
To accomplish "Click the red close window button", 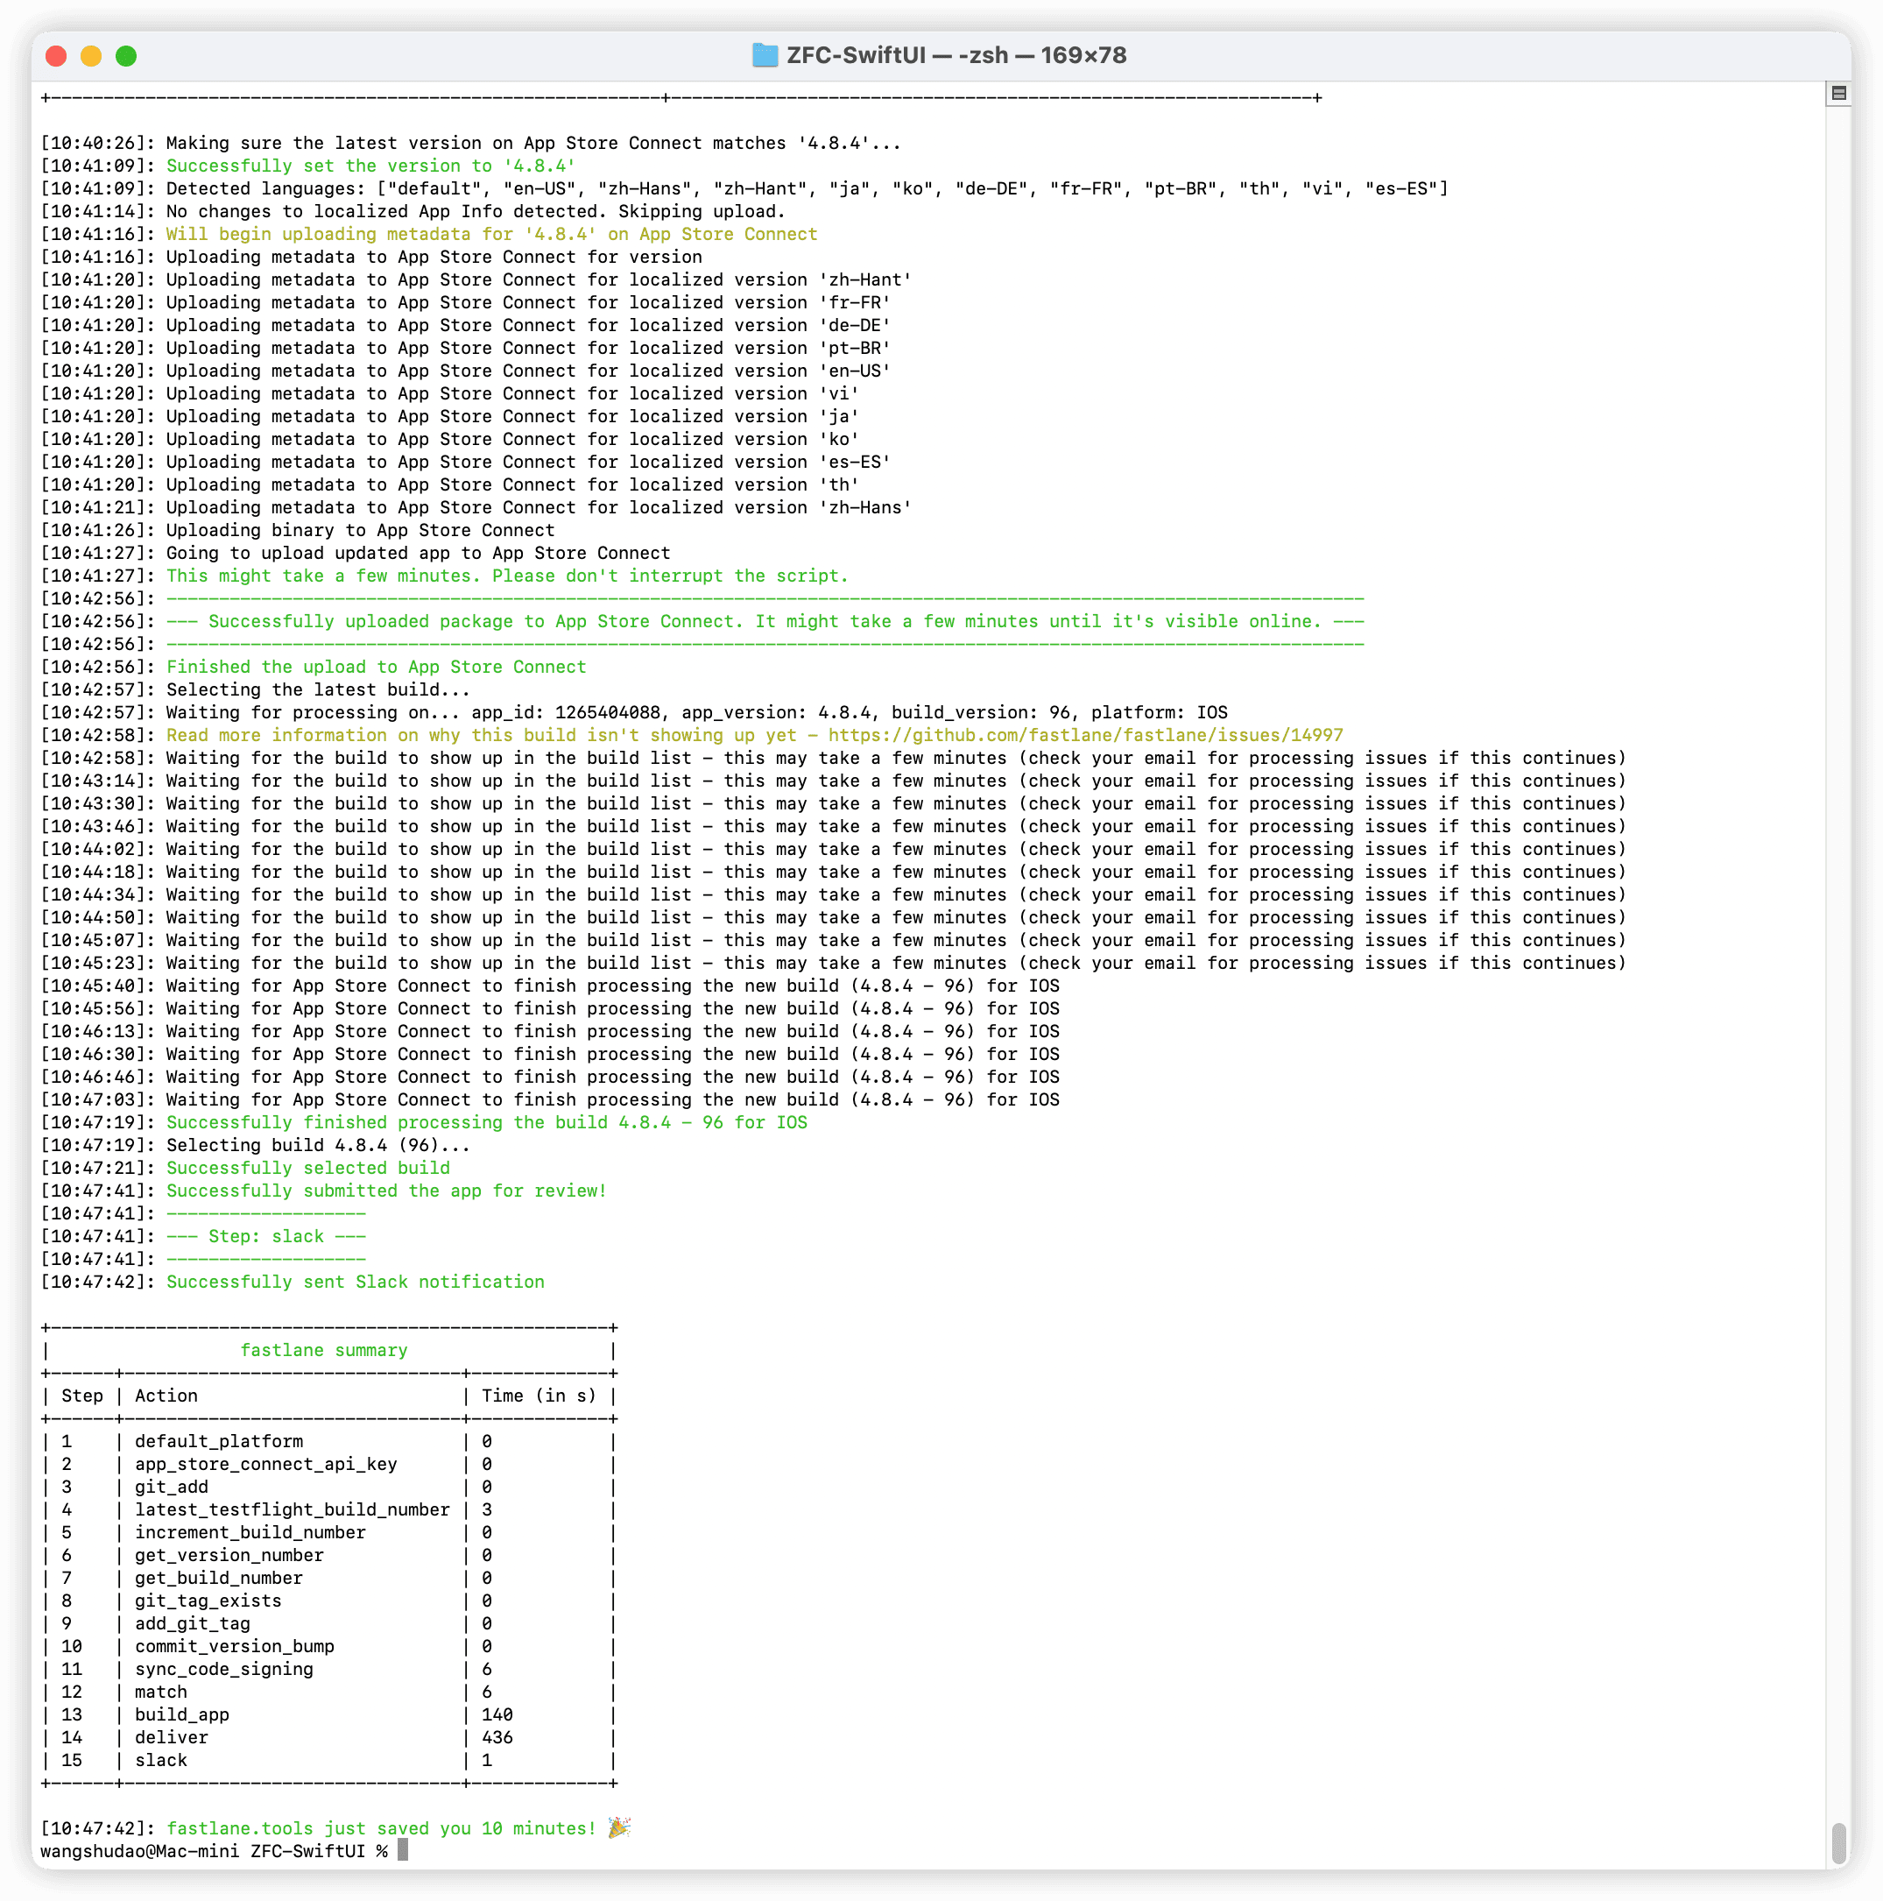I will (56, 56).
